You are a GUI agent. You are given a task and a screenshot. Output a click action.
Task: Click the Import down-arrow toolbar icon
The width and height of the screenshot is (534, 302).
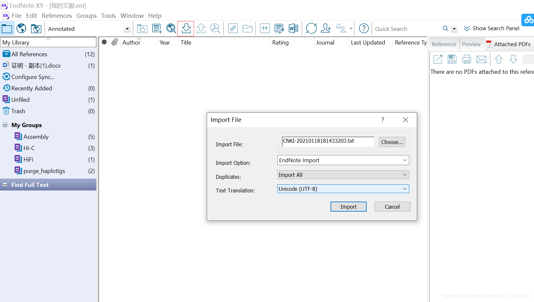[186, 29]
